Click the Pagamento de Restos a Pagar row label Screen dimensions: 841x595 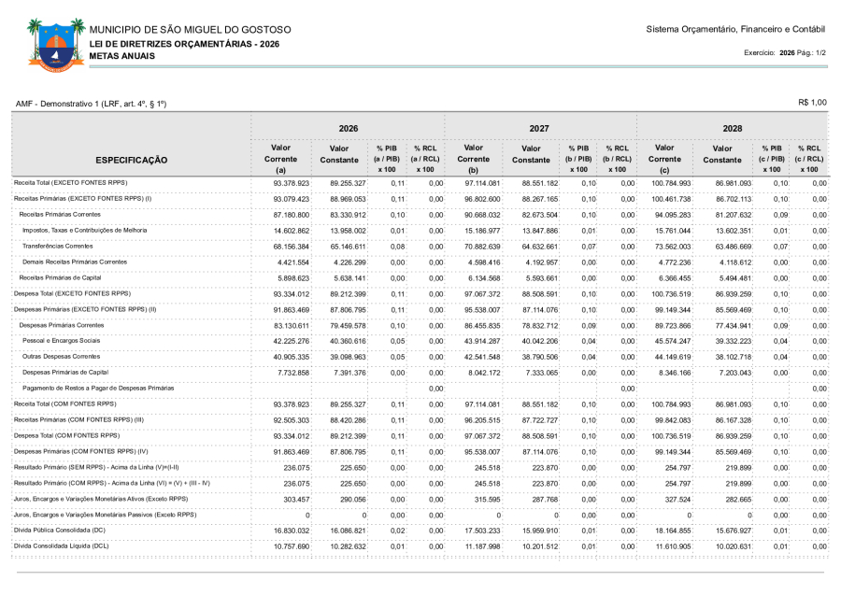click(98, 388)
